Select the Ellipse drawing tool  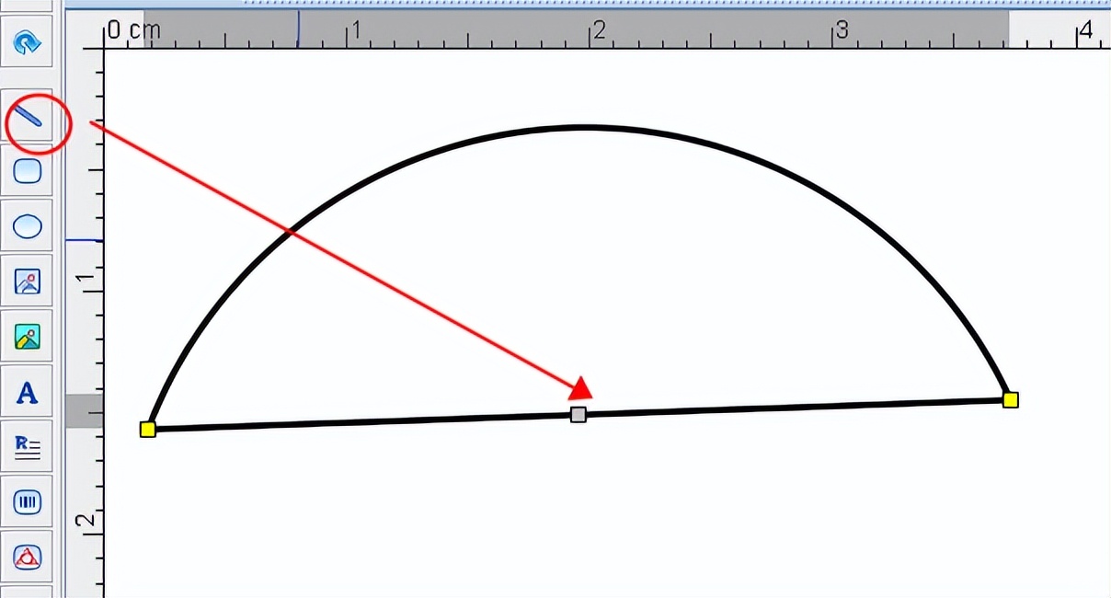[28, 226]
